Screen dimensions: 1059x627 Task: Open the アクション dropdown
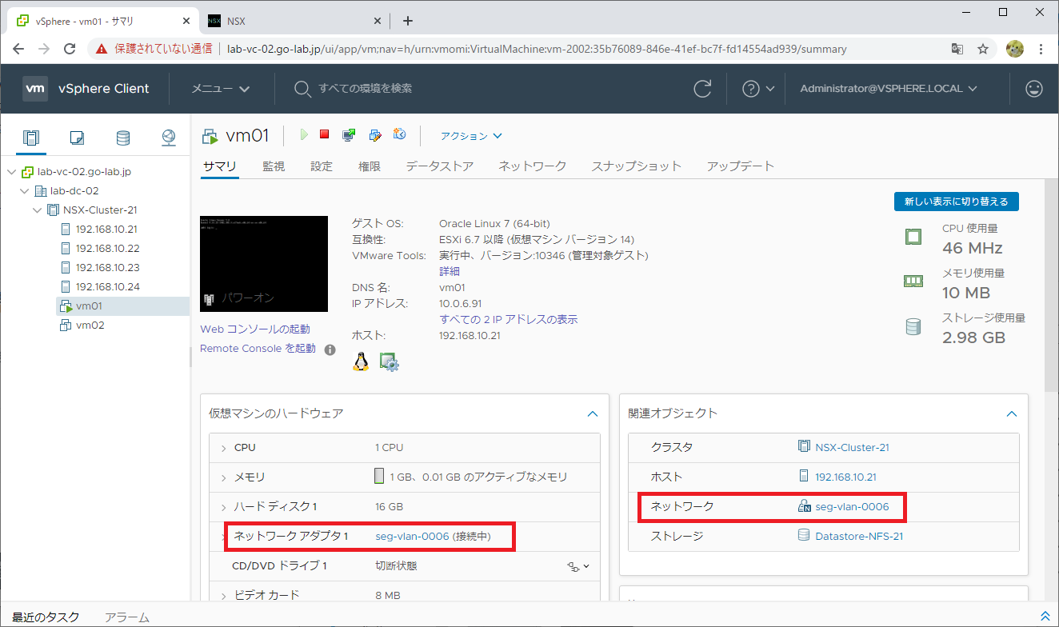click(471, 136)
